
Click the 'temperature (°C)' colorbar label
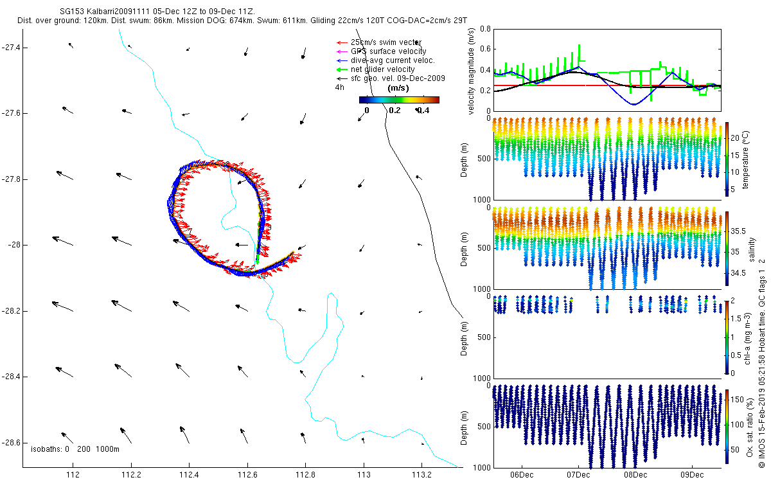pos(747,159)
